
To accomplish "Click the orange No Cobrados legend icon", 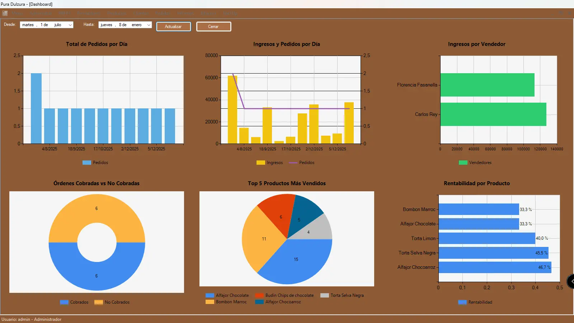I will 99,302.
